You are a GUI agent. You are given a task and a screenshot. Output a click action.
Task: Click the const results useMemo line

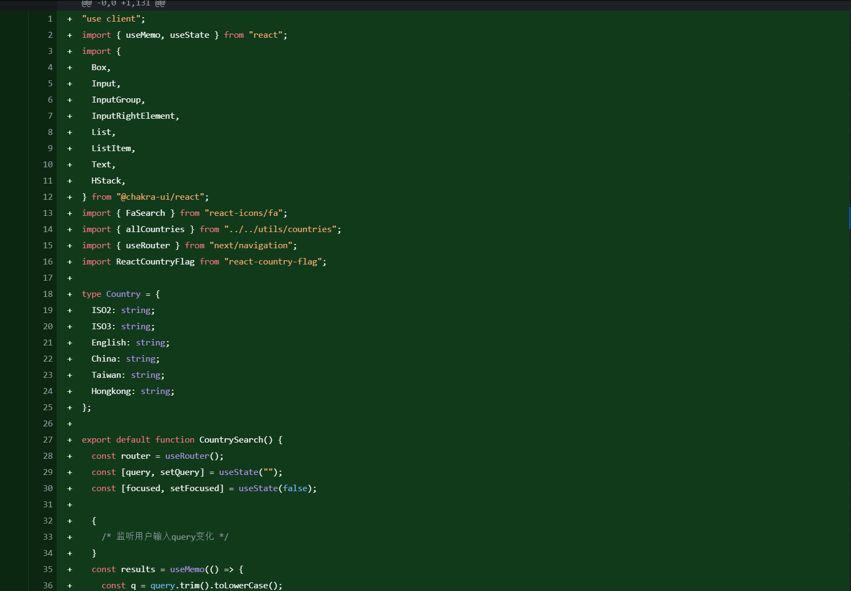coord(167,569)
